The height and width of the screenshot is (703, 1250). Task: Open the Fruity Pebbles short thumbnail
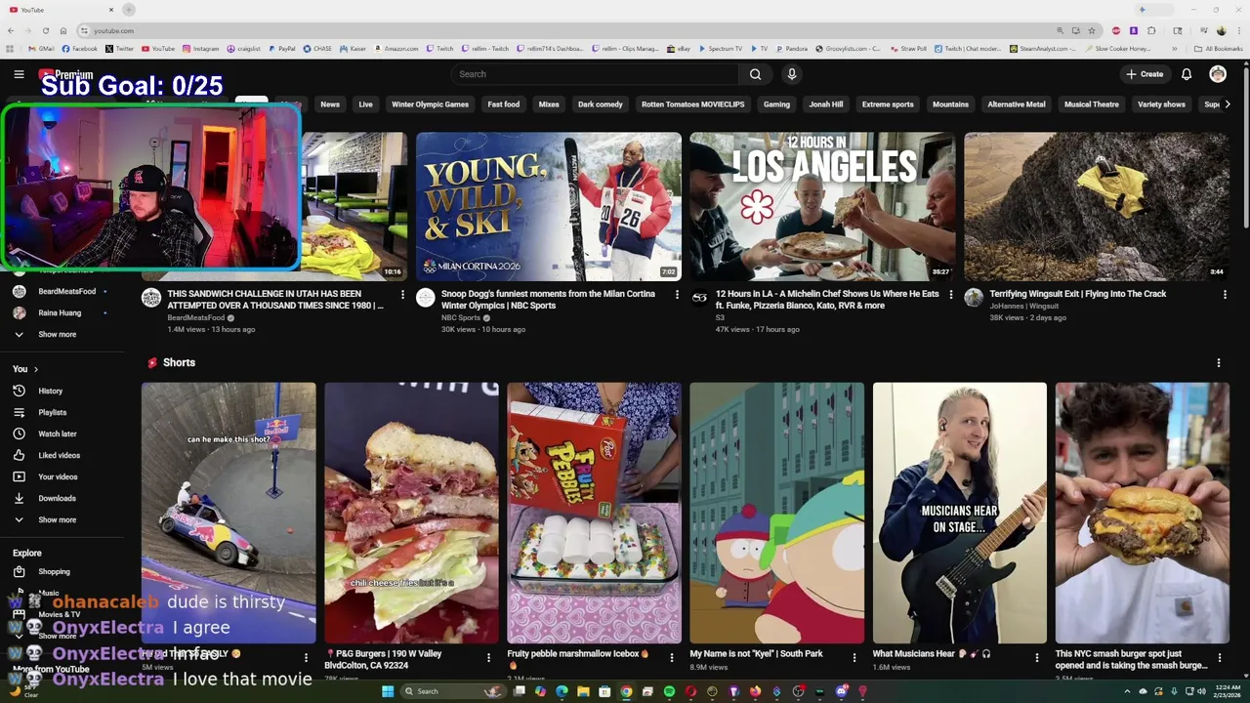594,513
